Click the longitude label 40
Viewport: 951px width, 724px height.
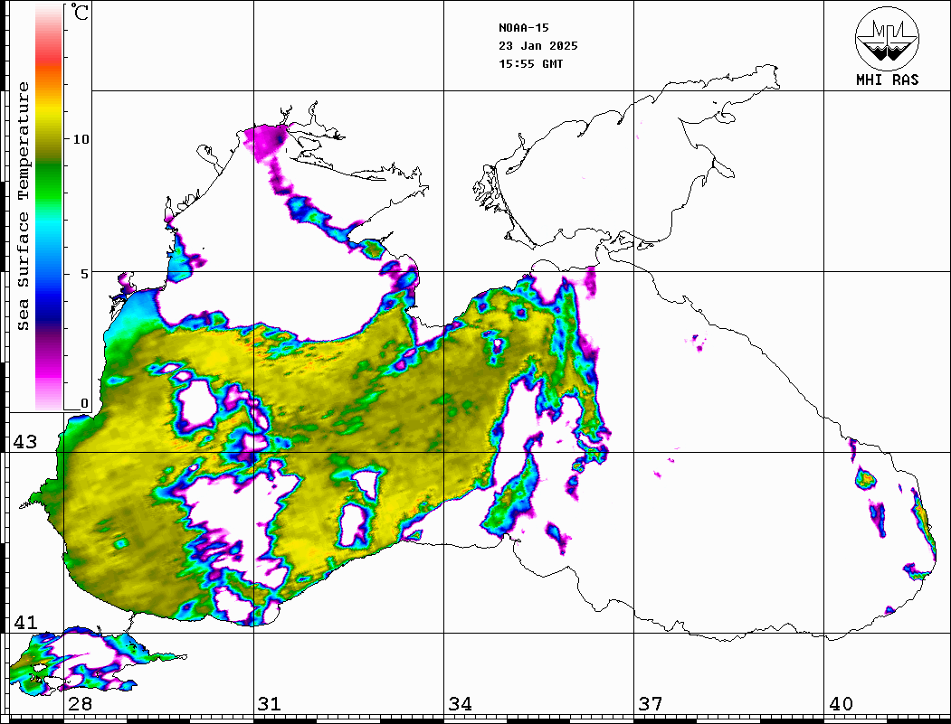tap(841, 703)
